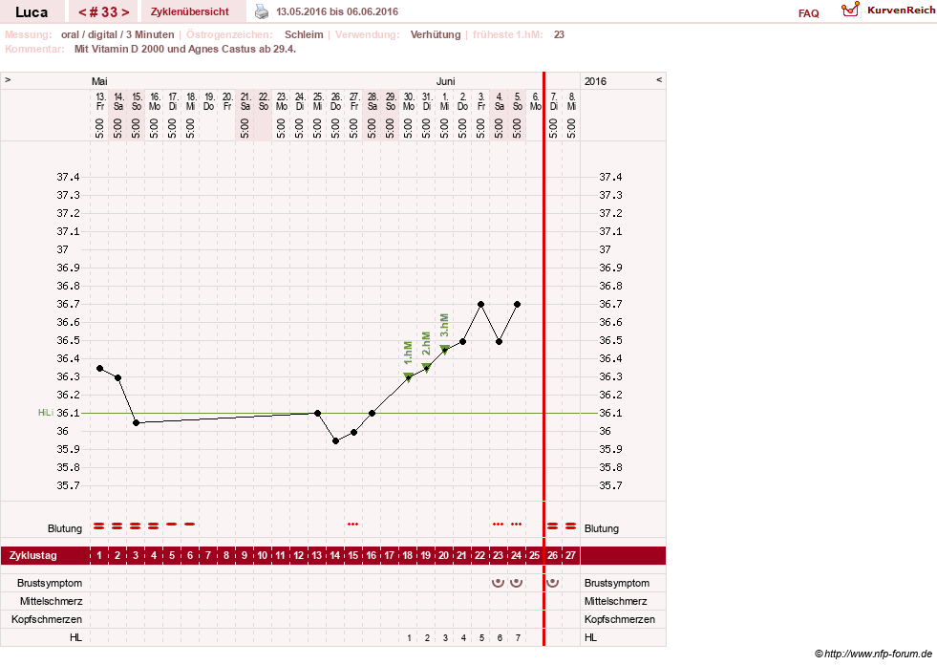This screenshot has width=937, height=665.
Task: Click the KurvenReich logo icon
Action: click(850, 10)
